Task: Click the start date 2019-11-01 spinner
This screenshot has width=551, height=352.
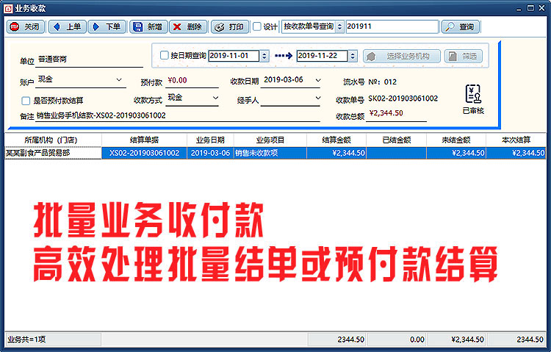Action: point(264,56)
